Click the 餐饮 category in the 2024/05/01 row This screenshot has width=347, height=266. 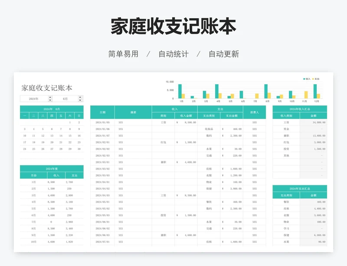(209, 202)
